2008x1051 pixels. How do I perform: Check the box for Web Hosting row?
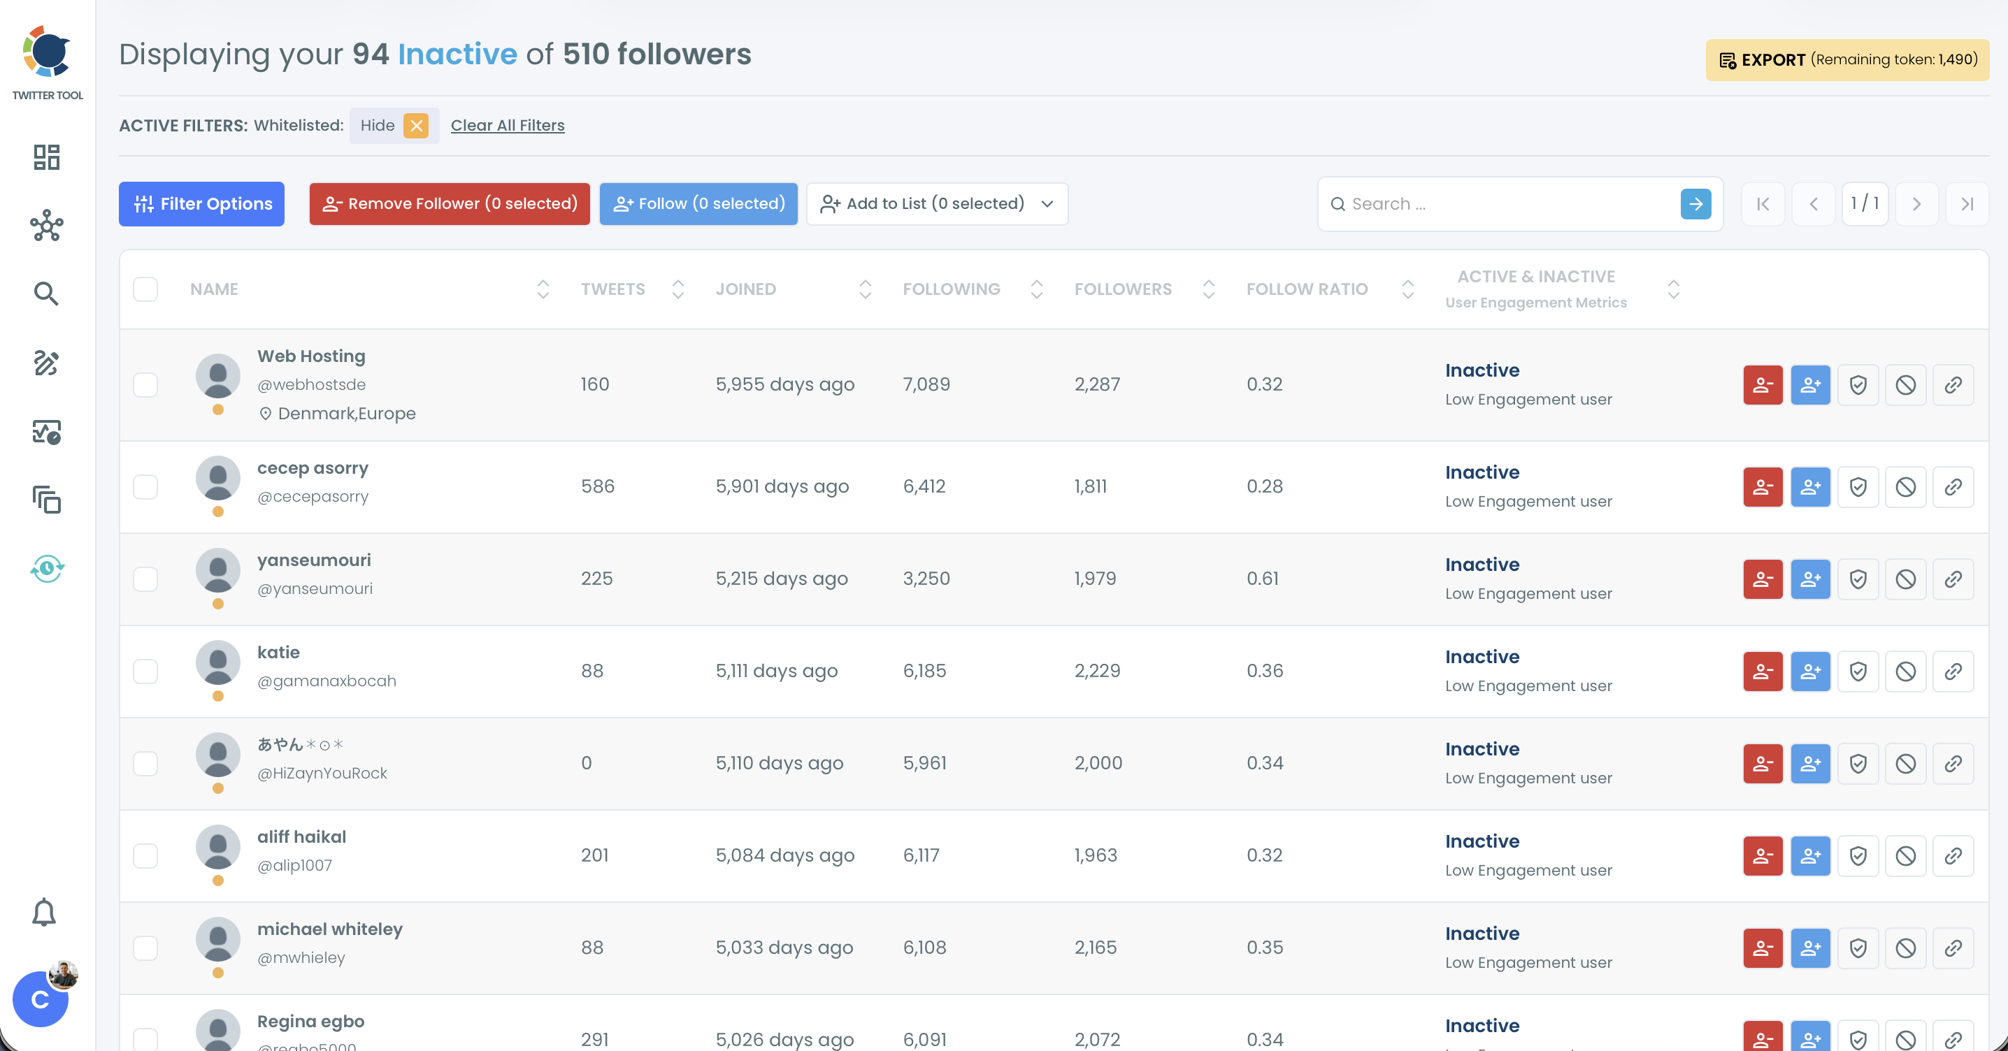coord(145,384)
